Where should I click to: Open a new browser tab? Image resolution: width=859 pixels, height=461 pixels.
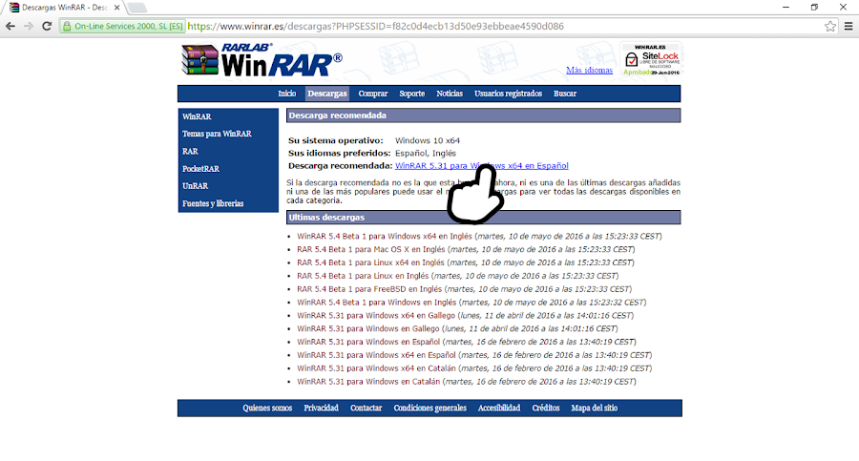[136, 8]
